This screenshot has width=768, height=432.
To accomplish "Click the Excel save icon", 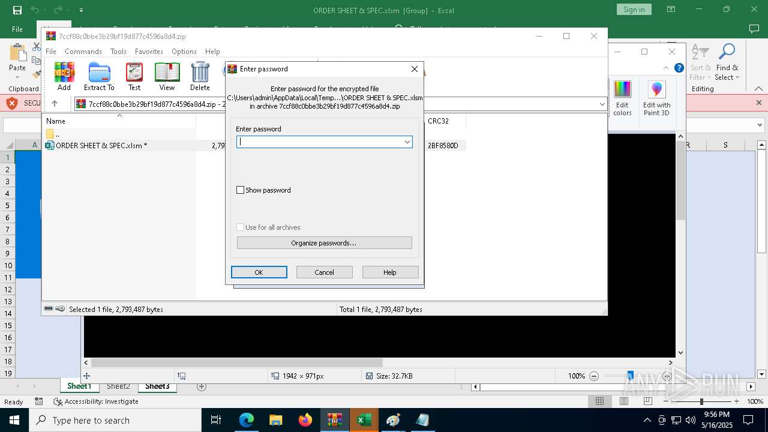I will [17, 10].
